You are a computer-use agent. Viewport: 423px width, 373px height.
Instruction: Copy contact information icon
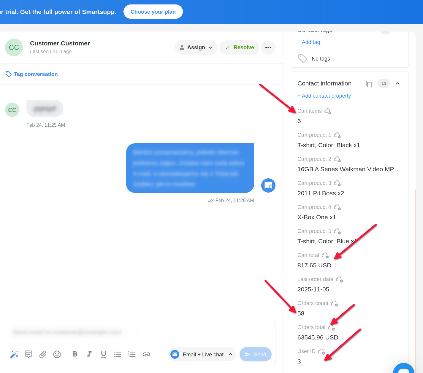tap(369, 84)
